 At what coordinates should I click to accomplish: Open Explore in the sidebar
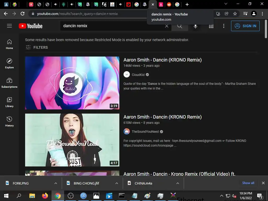pos(9,63)
